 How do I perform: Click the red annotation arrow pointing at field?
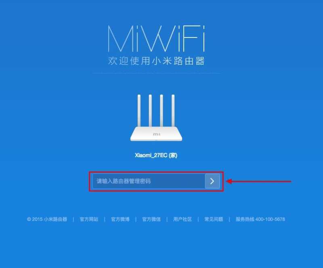(259, 181)
